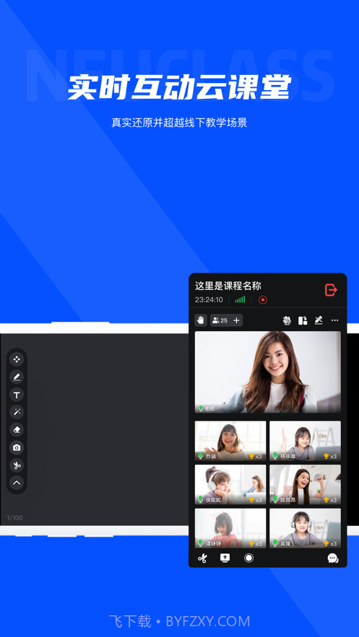
Task: Click the 1/100 page indicator
Action: [14, 517]
